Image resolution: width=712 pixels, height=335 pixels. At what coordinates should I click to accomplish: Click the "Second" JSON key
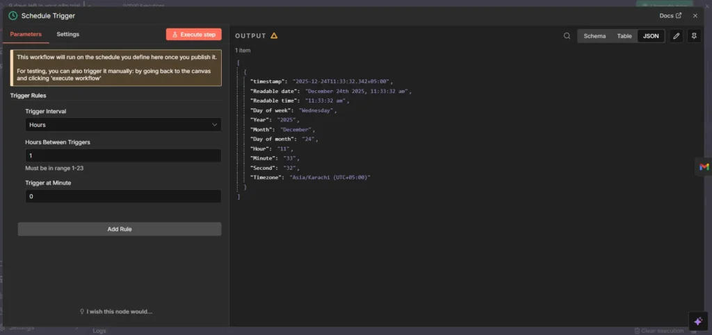262,168
